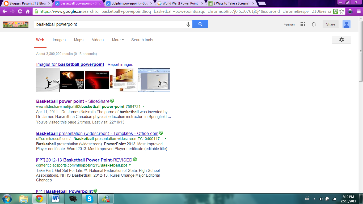Click the on-screen keyboard tray icon

307,198
